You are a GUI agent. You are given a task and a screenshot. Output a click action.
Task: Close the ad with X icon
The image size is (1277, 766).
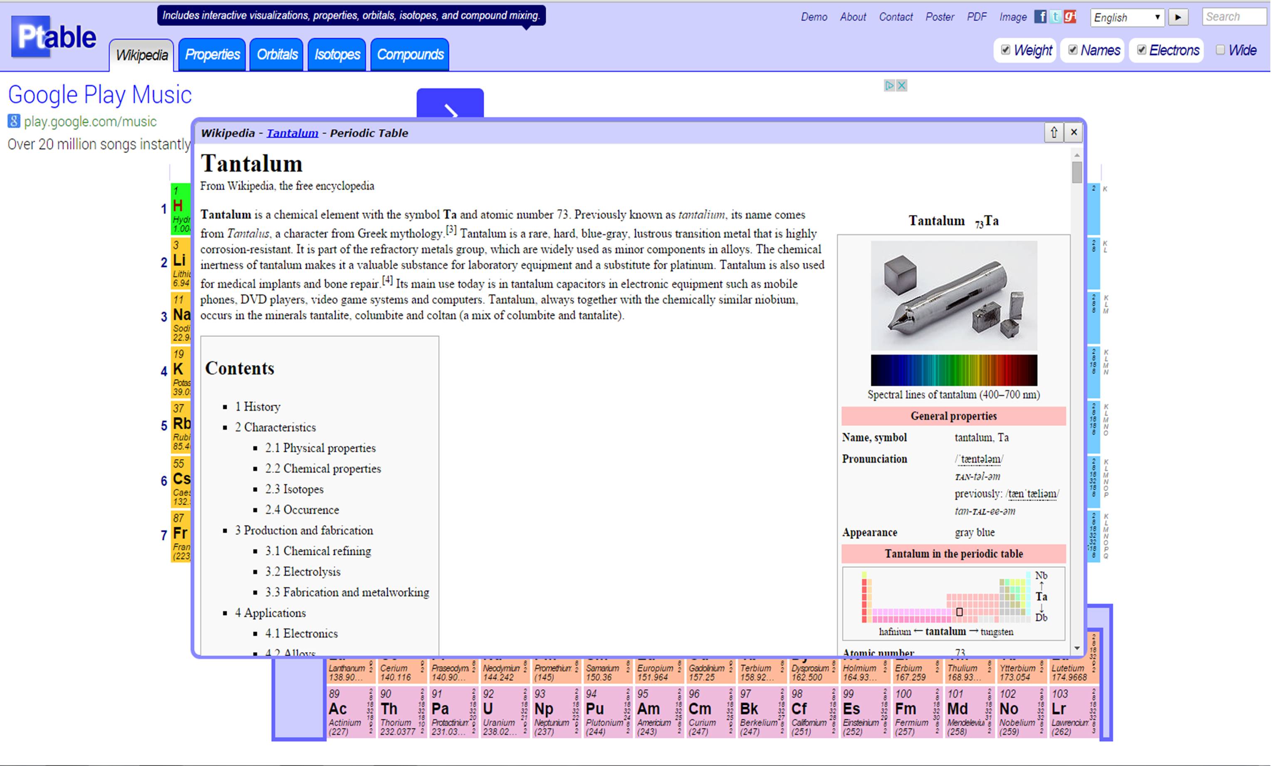tap(901, 86)
